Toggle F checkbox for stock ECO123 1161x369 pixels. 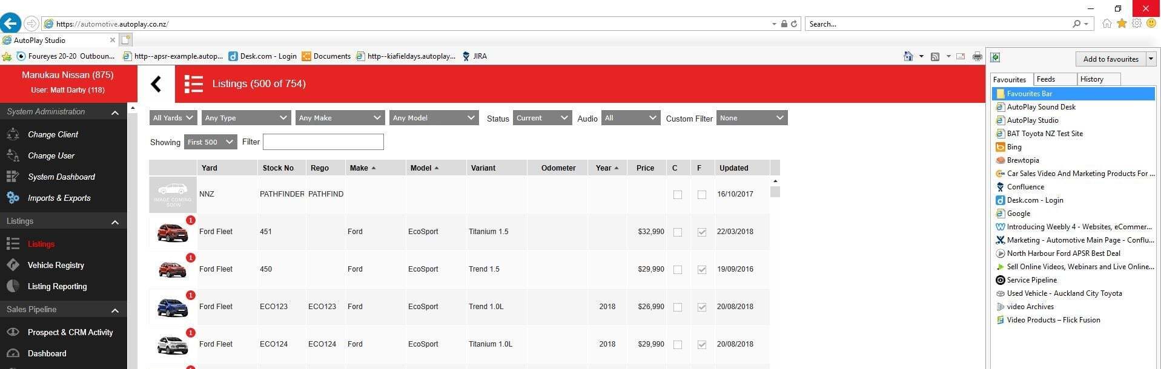click(702, 307)
